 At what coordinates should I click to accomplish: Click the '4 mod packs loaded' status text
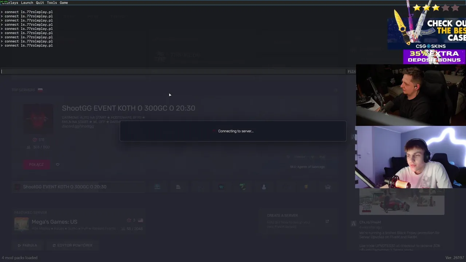point(19,258)
